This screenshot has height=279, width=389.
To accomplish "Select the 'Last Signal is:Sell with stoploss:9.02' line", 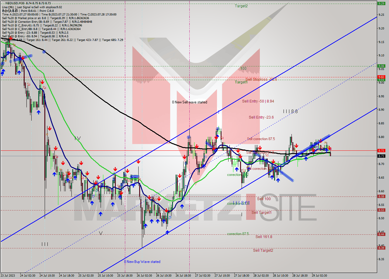I will (39, 7).
